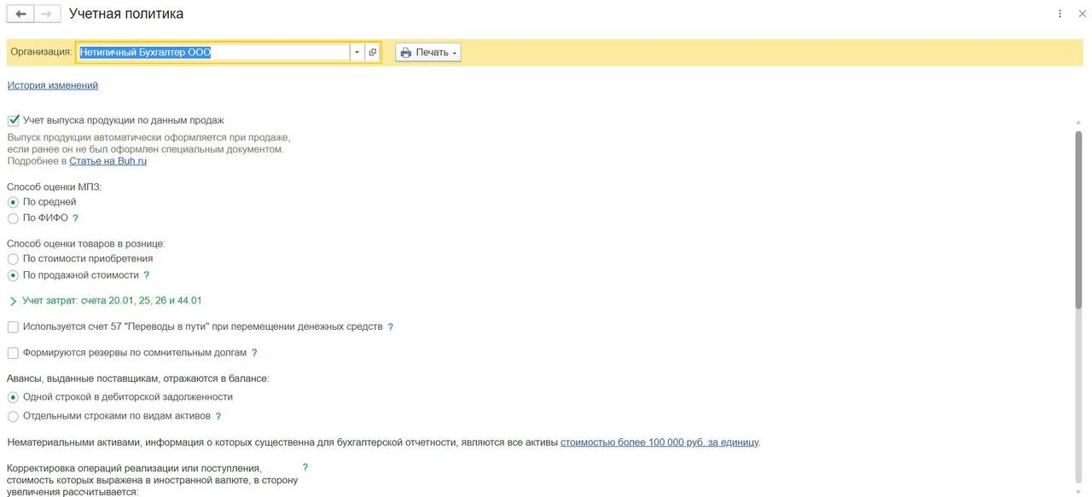Select Отдельными строками по видам активов
Viewport: 1092px width, 497px height.
pos(13,416)
